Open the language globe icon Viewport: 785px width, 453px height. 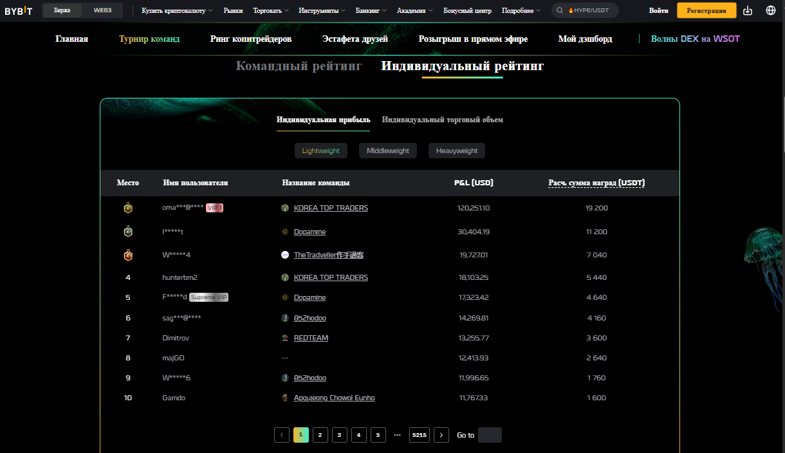pos(771,10)
